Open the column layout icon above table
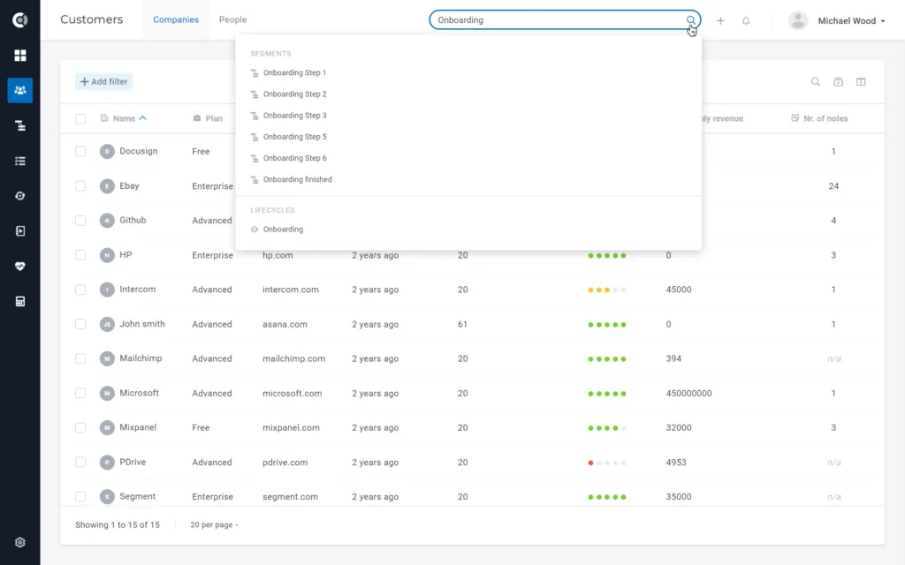905x565 pixels. click(x=861, y=82)
